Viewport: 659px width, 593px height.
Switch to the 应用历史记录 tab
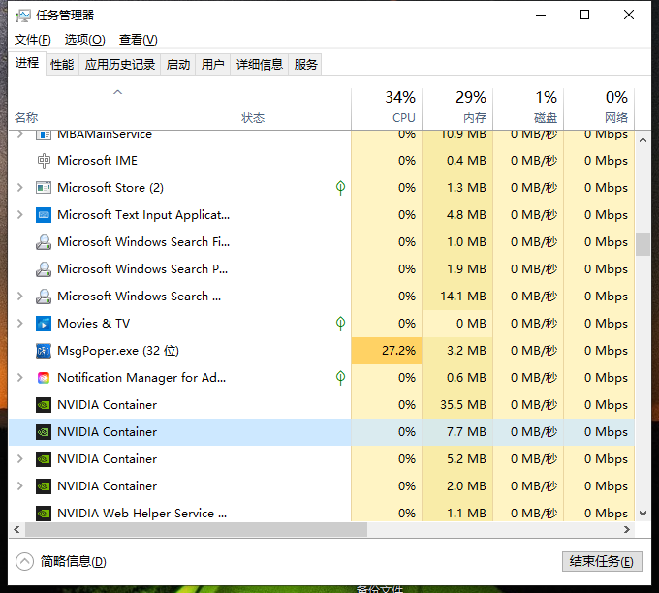coord(120,65)
